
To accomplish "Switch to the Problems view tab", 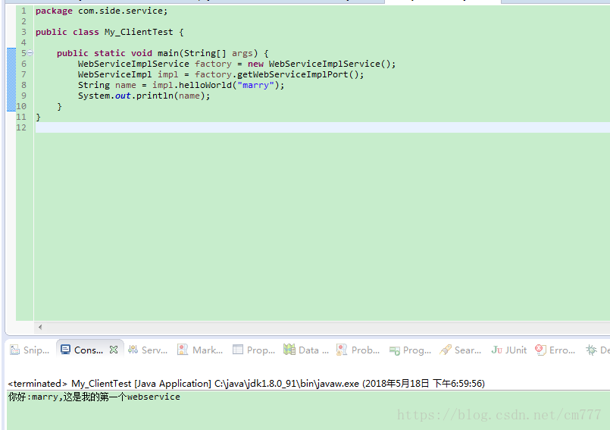I will 358,350.
